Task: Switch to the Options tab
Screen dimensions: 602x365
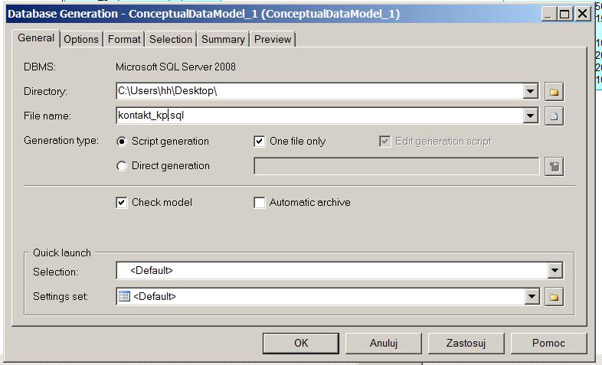Action: (x=81, y=40)
